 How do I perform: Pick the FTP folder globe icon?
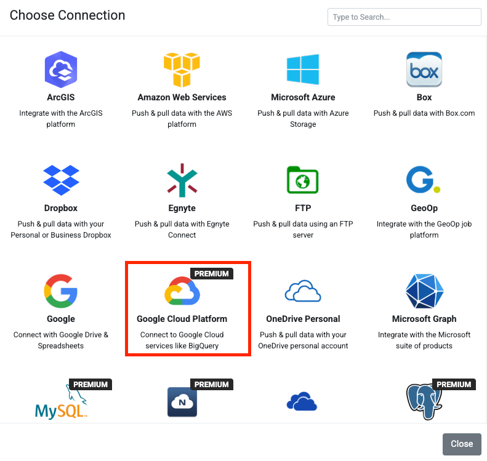click(303, 180)
